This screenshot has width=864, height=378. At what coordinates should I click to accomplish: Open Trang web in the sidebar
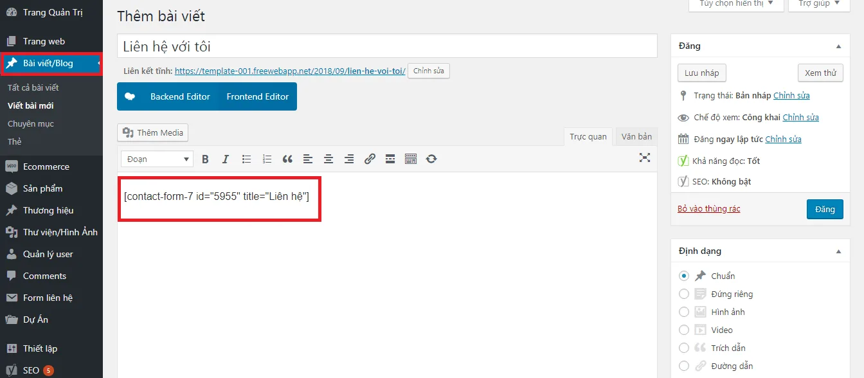[x=51, y=41]
